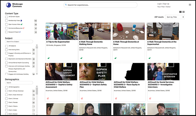Open external link icon on Sophia's Safety Plan card
Viewport: 196px width, 116px height.
click(82, 99)
